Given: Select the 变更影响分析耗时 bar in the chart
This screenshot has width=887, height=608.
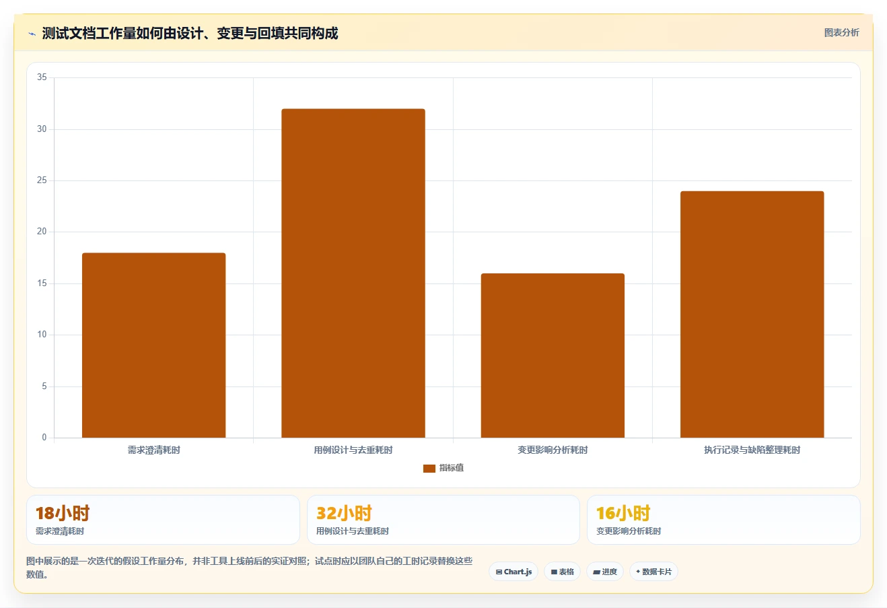Looking at the screenshot, I should pos(553,356).
